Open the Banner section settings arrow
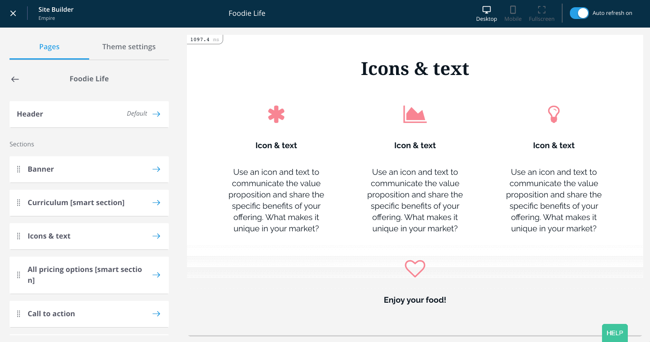The width and height of the screenshot is (650, 342). [156, 169]
